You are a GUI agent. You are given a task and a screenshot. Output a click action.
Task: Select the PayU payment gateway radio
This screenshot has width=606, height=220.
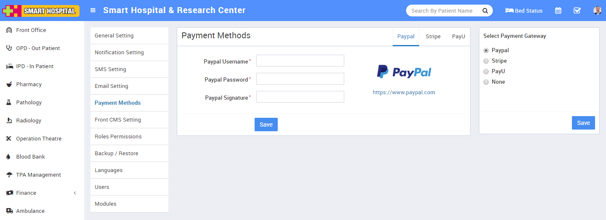(x=486, y=72)
